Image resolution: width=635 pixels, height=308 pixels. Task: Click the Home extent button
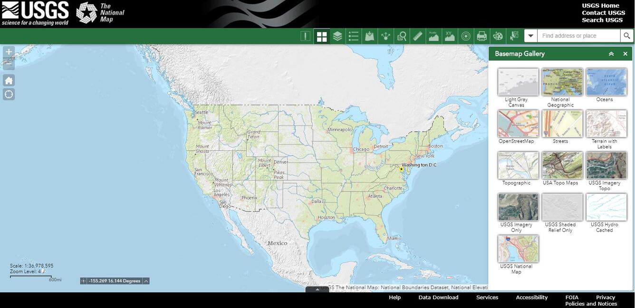click(9, 80)
